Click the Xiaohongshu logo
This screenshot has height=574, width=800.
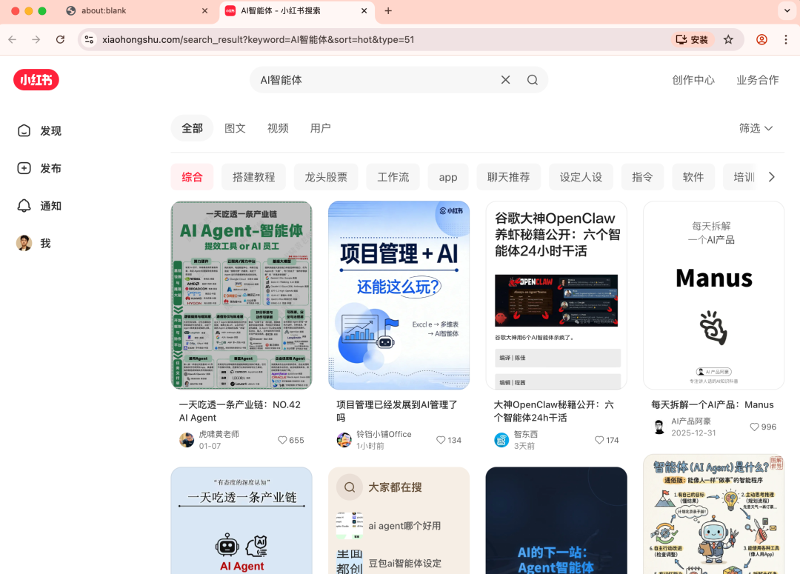pyautogui.click(x=36, y=80)
